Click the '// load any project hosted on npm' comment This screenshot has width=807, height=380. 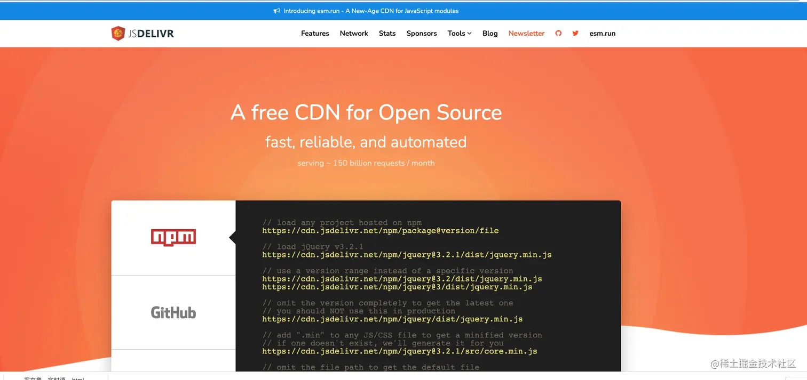[342, 223]
